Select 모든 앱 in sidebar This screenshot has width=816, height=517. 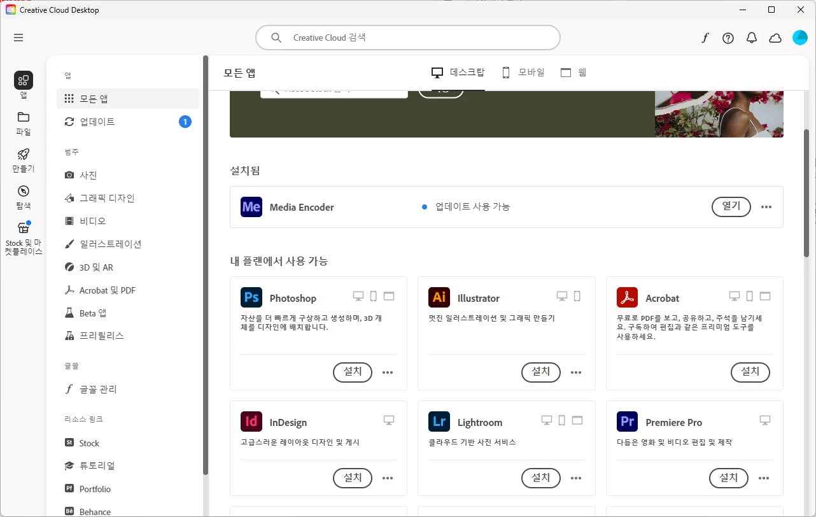pyautogui.click(x=128, y=99)
